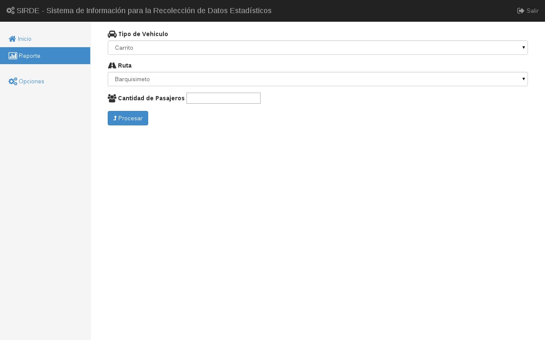Open the Opciones sidebar item
The image size is (545, 340).
click(45, 81)
